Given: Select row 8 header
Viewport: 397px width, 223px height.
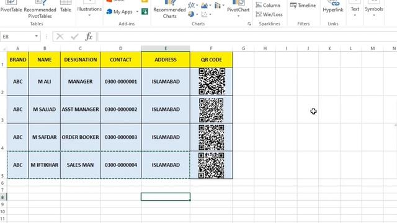Looking at the screenshot, I should point(2,197).
